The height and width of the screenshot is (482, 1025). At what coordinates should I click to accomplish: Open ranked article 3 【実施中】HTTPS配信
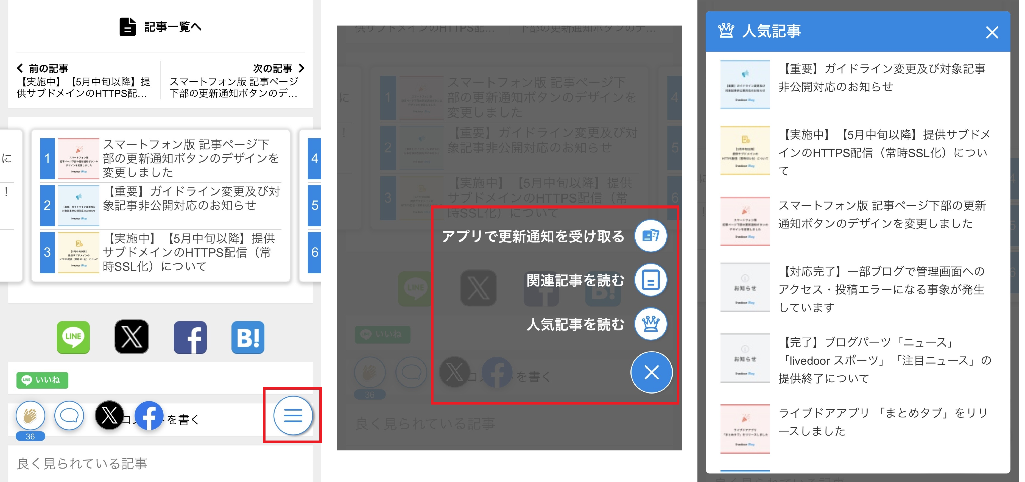point(161,252)
